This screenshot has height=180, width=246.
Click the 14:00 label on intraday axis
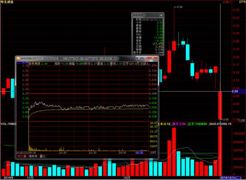pos(122,152)
